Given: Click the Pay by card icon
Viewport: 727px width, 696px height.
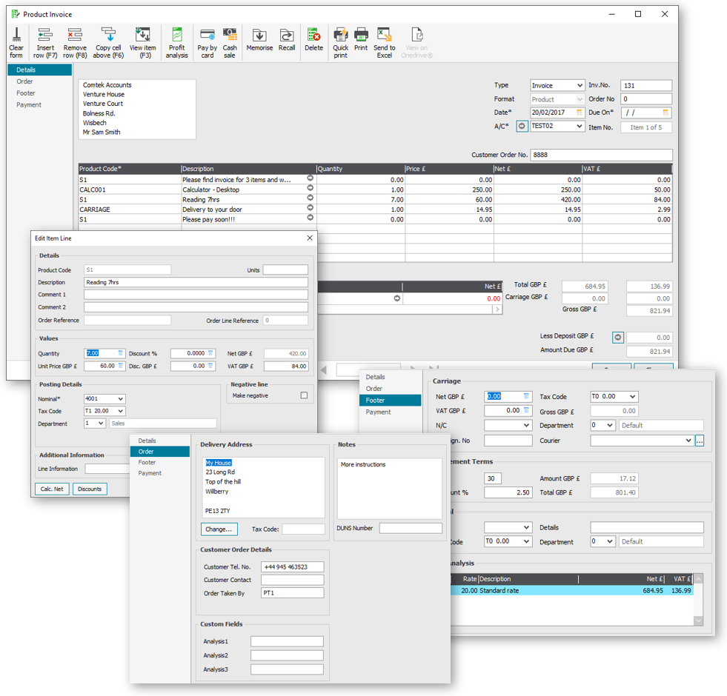Looking at the screenshot, I should [x=208, y=43].
